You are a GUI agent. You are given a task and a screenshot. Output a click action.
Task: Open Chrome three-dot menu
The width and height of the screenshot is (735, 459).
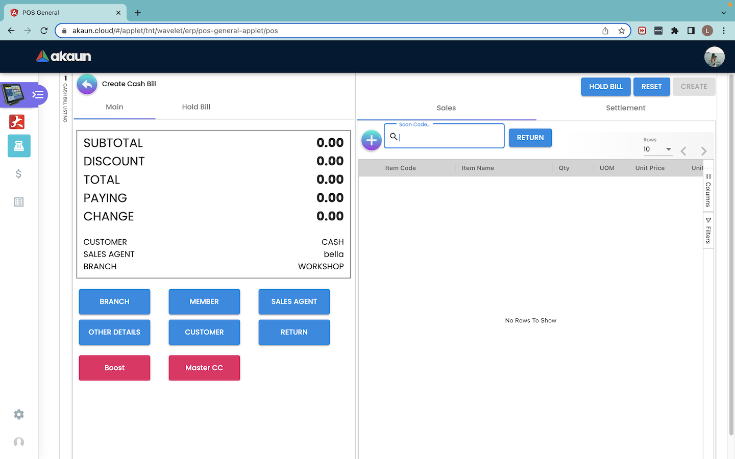coord(724,31)
